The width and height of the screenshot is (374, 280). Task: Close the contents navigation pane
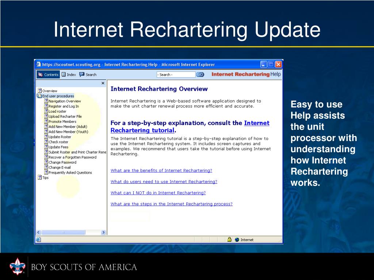[103, 83]
